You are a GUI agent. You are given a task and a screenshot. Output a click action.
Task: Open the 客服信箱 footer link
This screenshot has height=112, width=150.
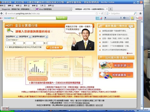[86, 103]
